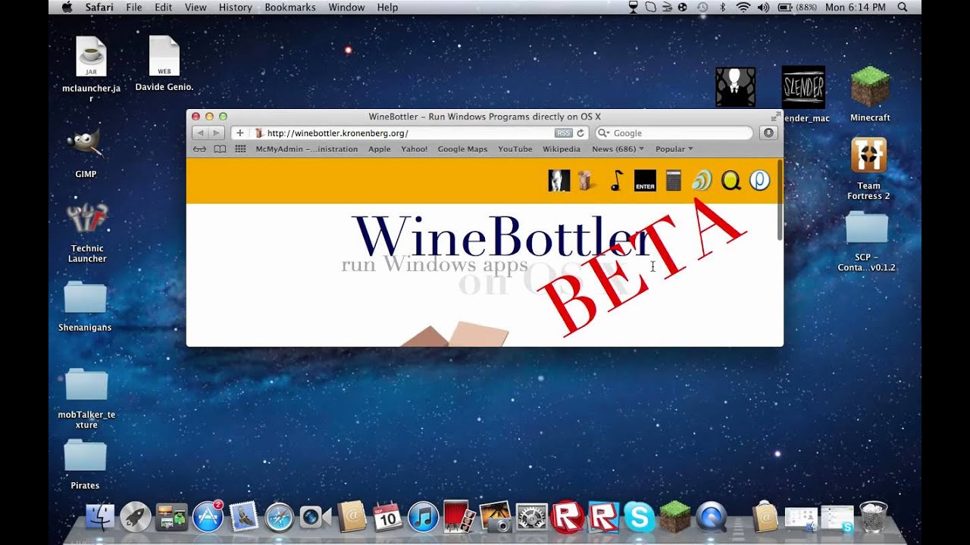Enter full screen with the Safari window arrows
Image resolution: width=970 pixels, height=545 pixels.
point(775,117)
